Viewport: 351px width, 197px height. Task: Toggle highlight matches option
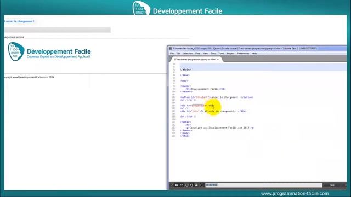click(x=202, y=185)
